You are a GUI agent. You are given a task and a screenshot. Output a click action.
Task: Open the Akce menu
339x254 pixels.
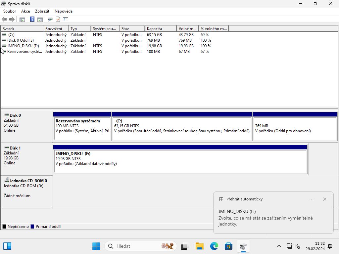[x=25, y=11]
